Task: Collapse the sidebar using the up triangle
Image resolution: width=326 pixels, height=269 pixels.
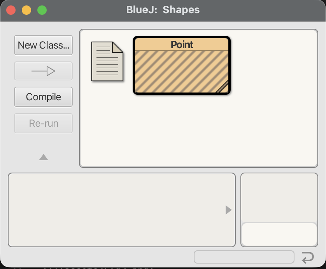Action: tap(44, 157)
